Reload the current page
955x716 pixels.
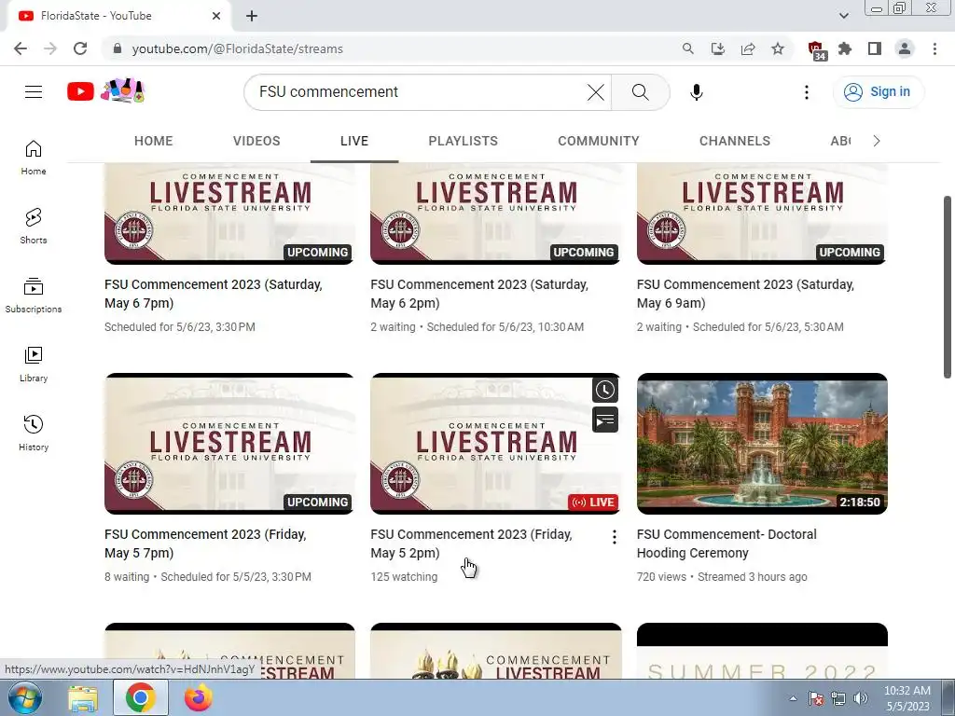tap(80, 48)
